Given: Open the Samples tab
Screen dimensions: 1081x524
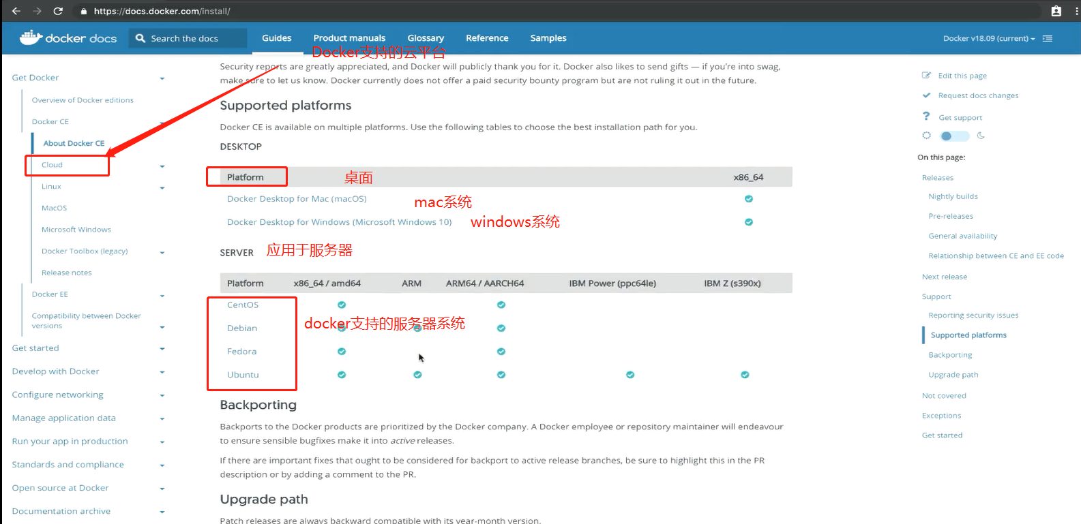Looking at the screenshot, I should tap(548, 38).
